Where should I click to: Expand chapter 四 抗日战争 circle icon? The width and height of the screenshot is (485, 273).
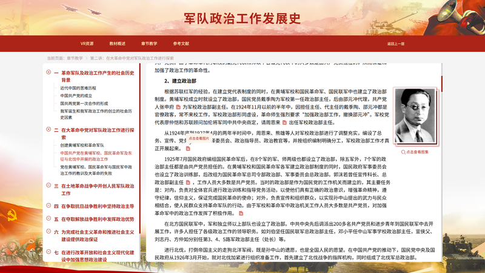pyautogui.click(x=48, y=206)
